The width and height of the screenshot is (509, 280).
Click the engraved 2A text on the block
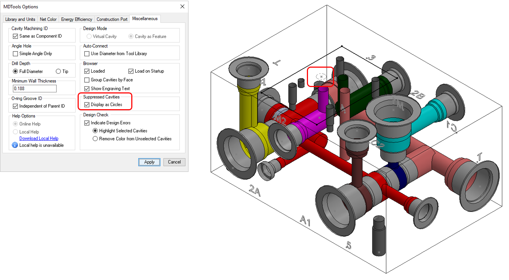[255, 191]
